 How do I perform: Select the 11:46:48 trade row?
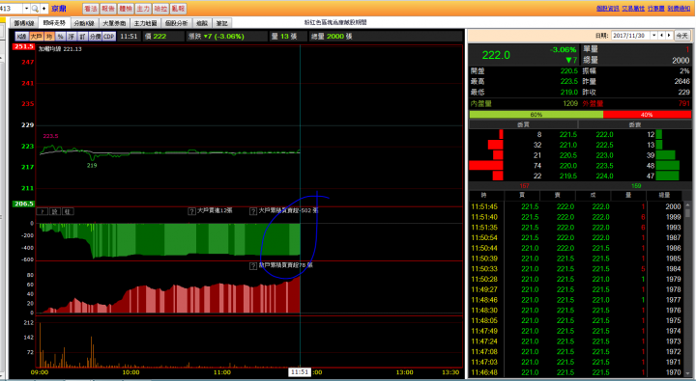point(576,372)
